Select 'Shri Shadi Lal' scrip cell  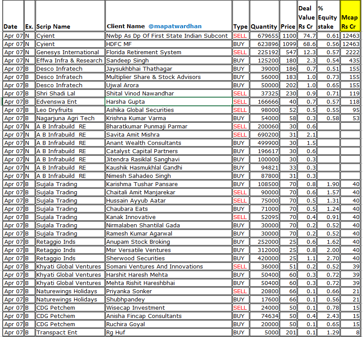(70, 94)
